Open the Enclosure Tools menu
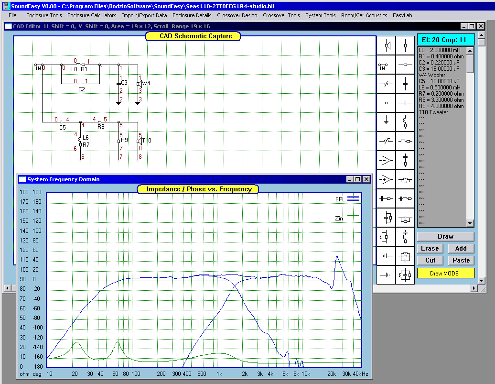 [44, 15]
